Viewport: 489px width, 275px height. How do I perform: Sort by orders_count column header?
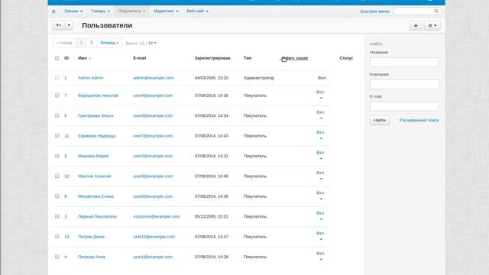click(294, 58)
